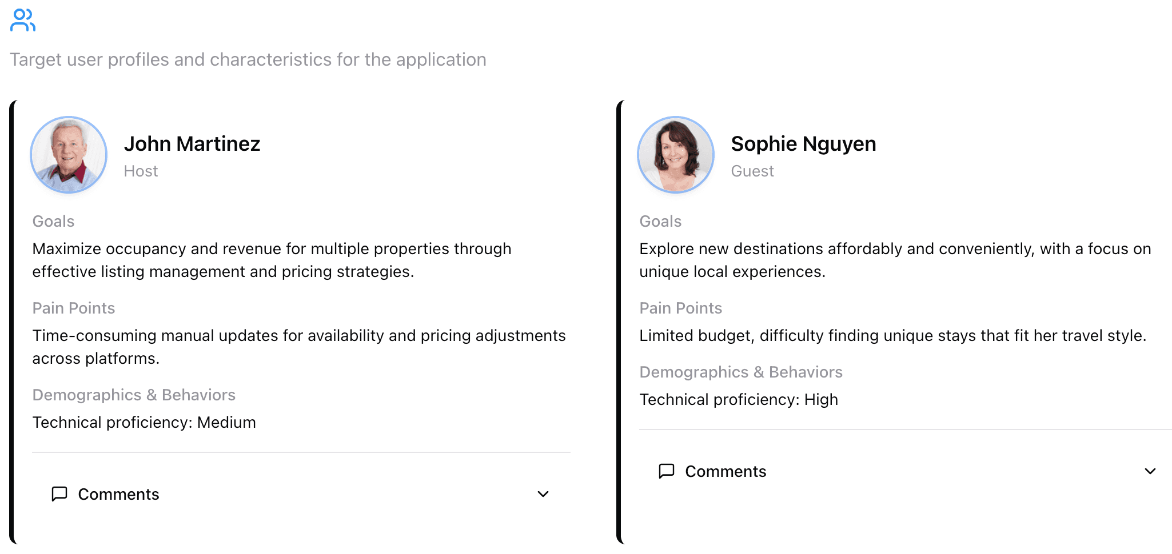
Task: Click 'Technical proficiency: High' text
Action: point(739,400)
